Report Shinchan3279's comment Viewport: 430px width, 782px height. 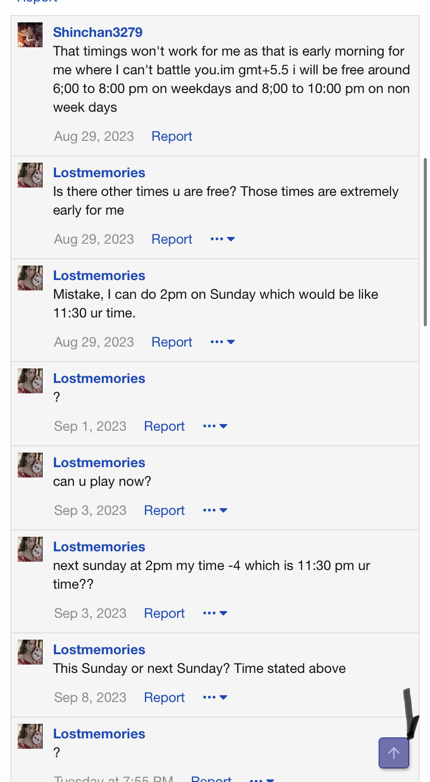pos(172,136)
